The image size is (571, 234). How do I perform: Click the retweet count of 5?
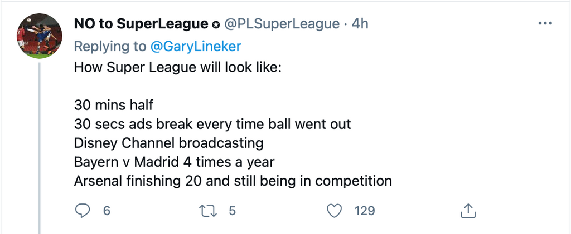click(x=233, y=211)
